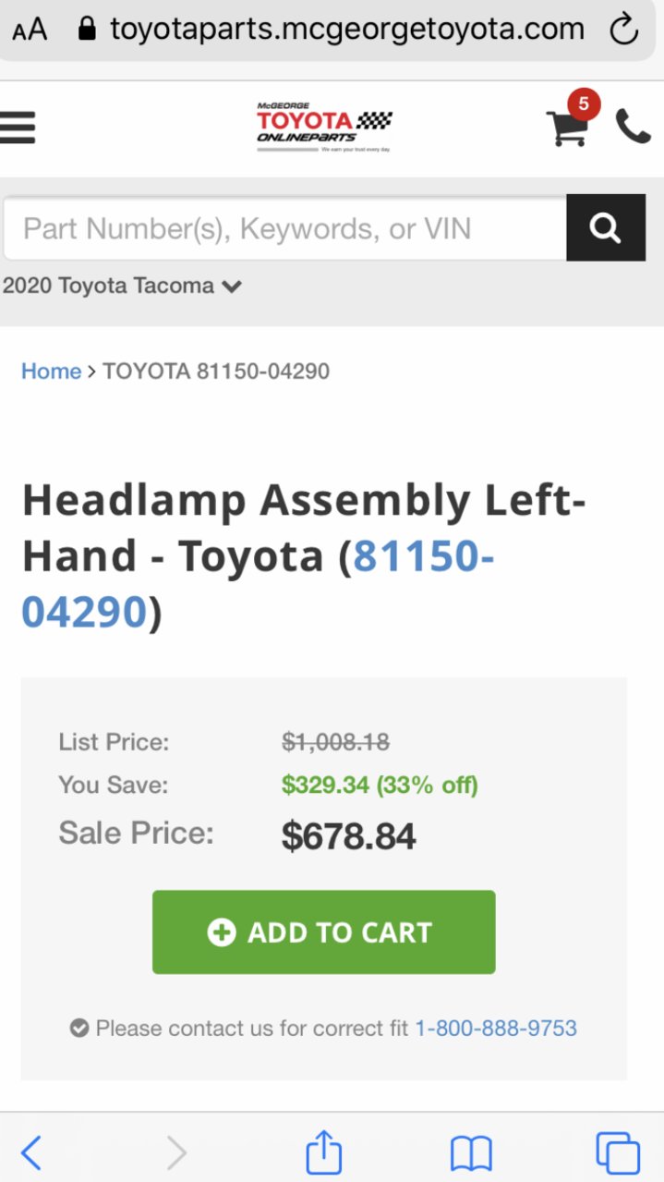
Task: Click the Home breadcrumb link
Action: (x=52, y=372)
